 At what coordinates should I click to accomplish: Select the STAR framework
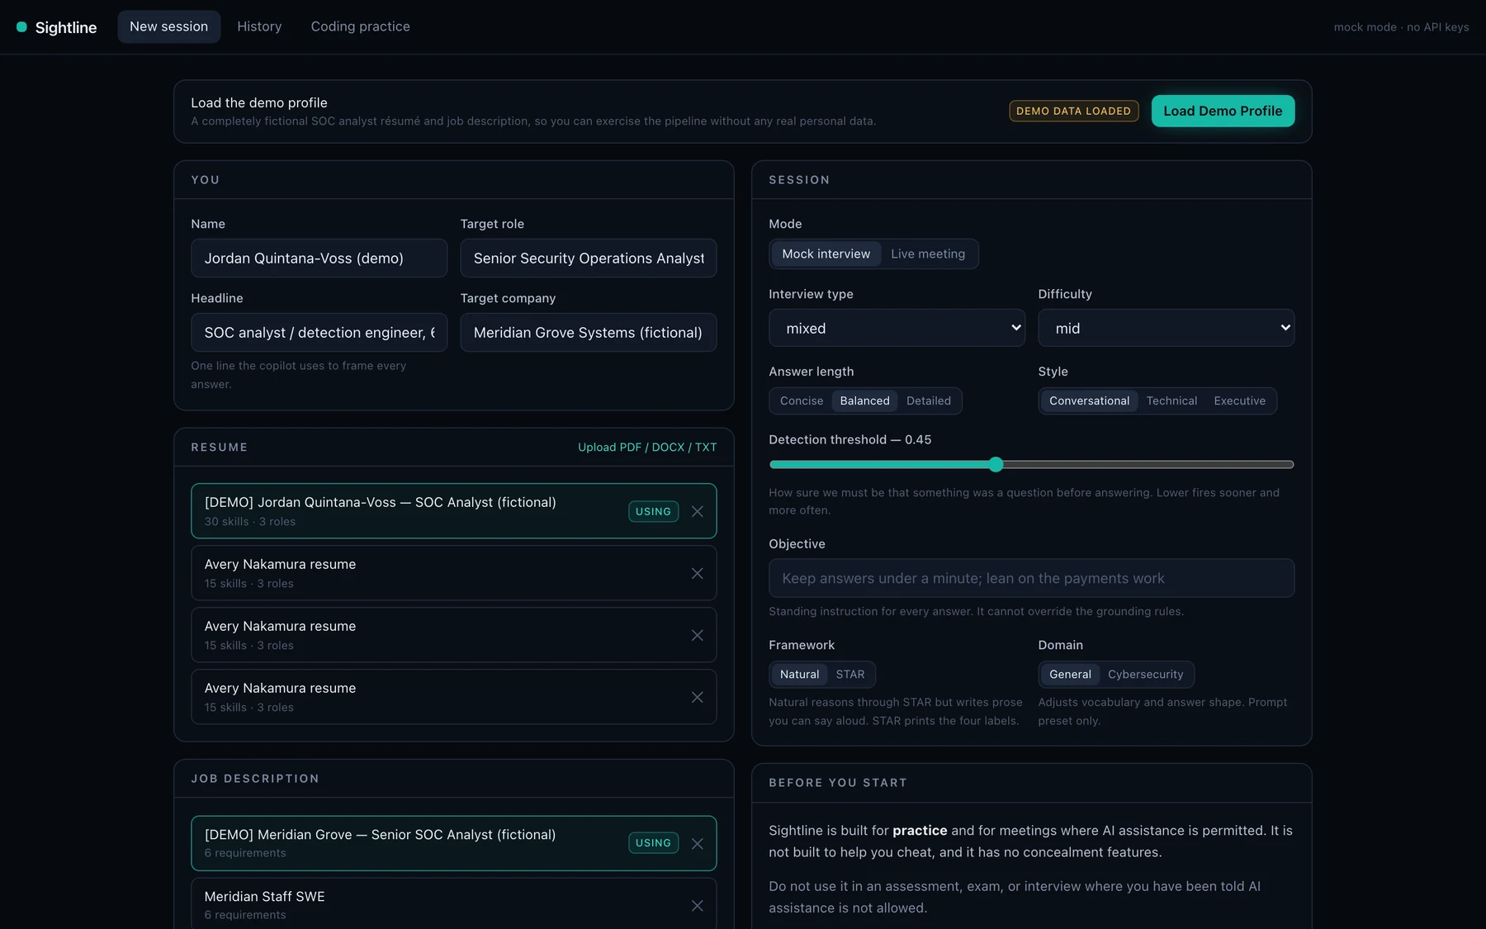[x=850, y=674]
